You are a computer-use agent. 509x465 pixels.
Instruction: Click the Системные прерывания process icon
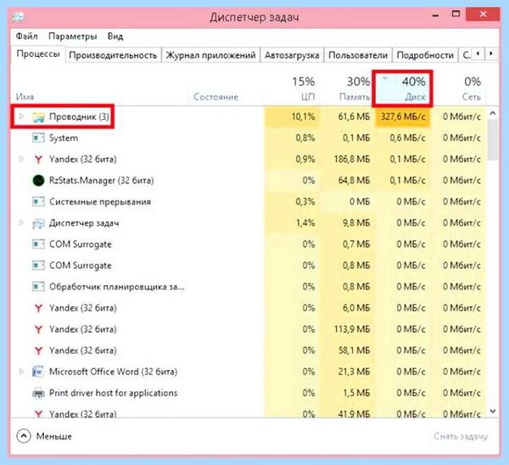[38, 202]
